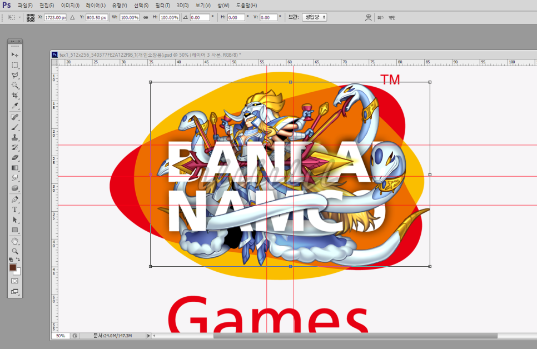Viewport: 537px width, 349px height.
Task: Click the background color swatch
Action: point(17,272)
